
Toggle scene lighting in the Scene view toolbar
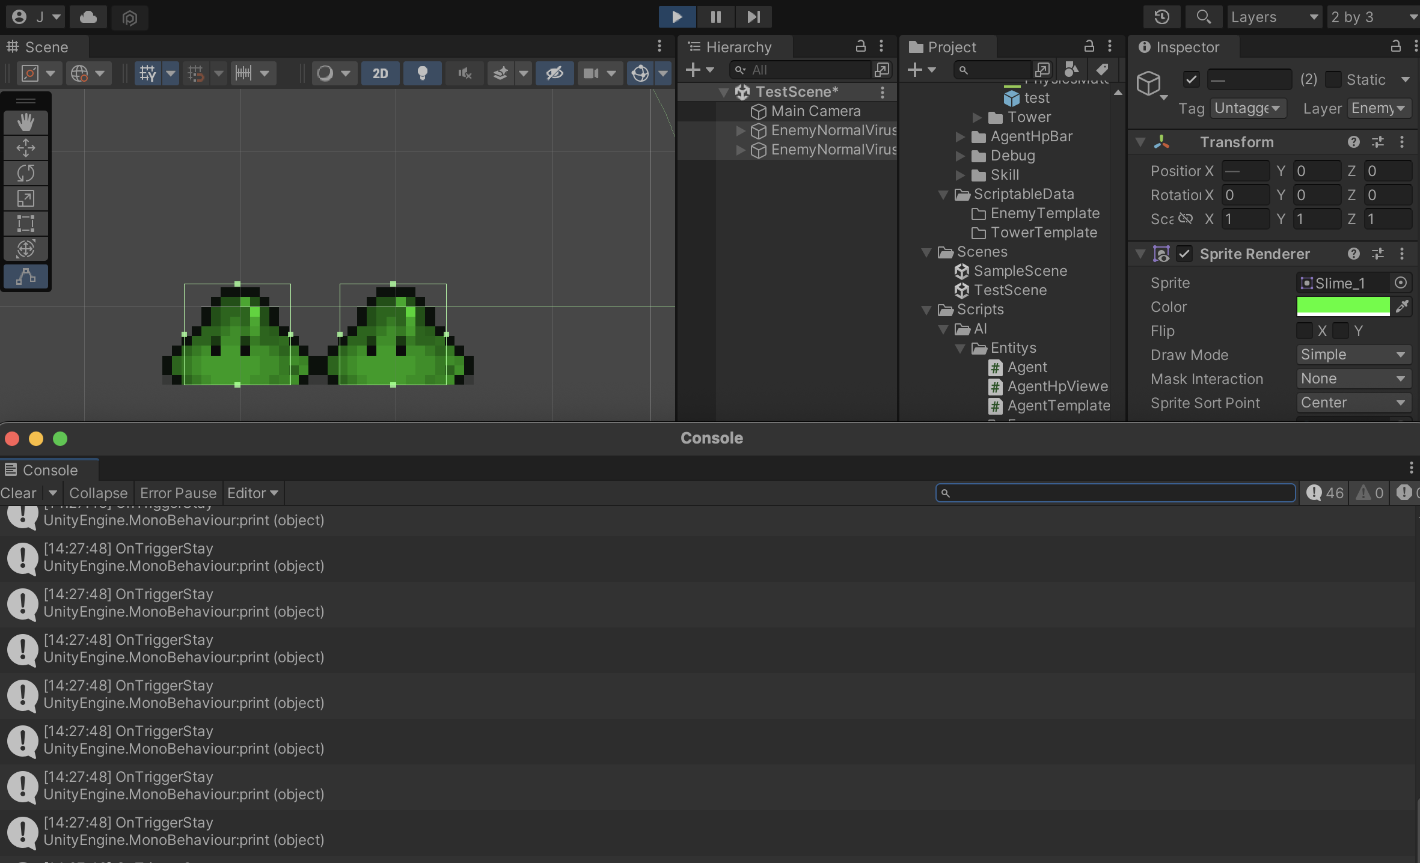422,73
